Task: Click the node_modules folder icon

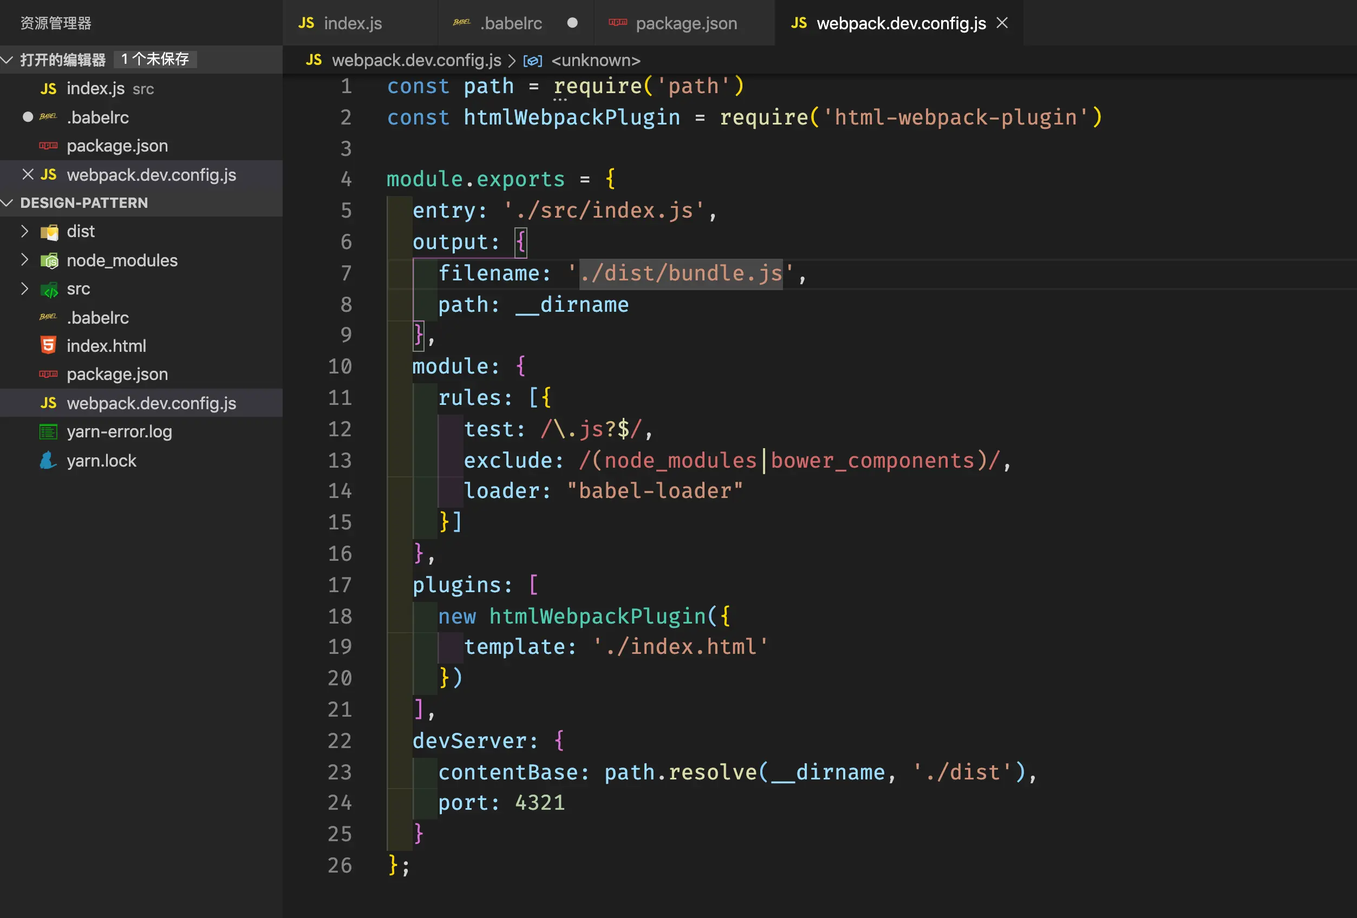Action: (x=50, y=260)
